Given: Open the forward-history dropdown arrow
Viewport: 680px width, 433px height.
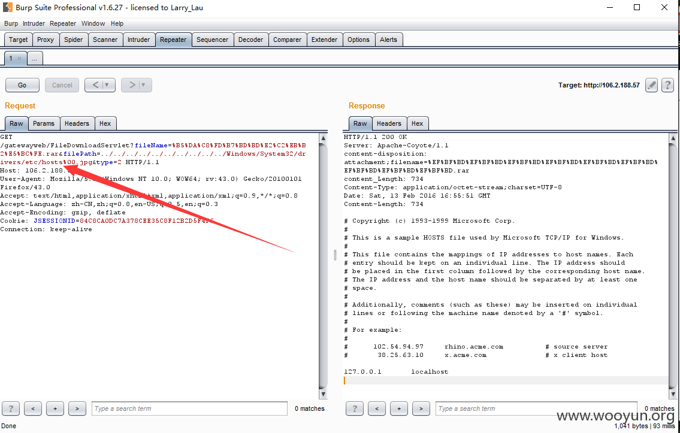Looking at the screenshot, I should tap(144, 85).
